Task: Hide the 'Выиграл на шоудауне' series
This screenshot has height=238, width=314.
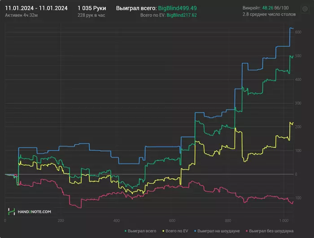Action: (x=218, y=231)
